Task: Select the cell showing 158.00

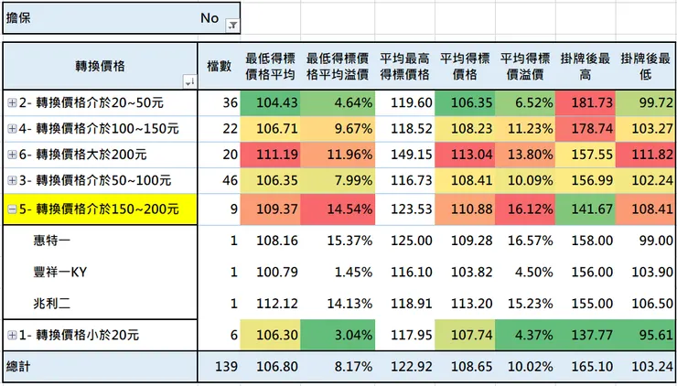Action: [x=585, y=241]
